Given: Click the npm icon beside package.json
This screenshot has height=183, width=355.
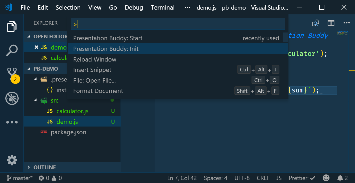Looking at the screenshot, I should click(44, 132).
